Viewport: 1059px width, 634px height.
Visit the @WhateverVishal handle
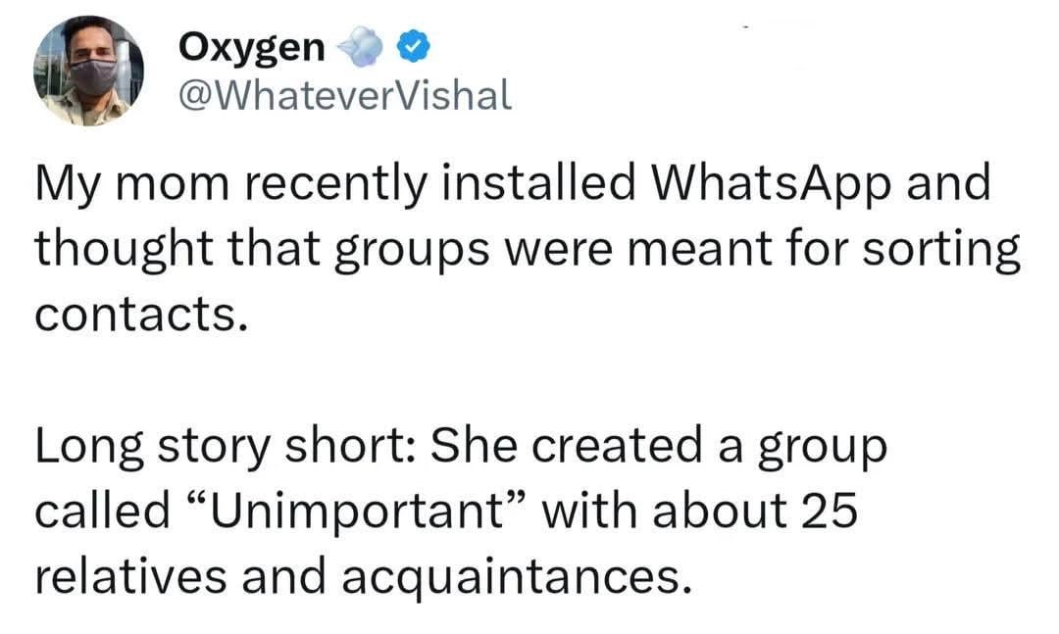point(344,95)
